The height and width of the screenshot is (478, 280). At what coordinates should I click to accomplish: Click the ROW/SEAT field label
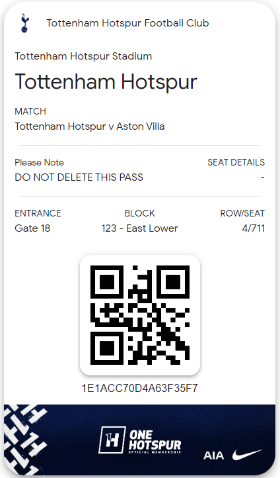pyautogui.click(x=242, y=213)
